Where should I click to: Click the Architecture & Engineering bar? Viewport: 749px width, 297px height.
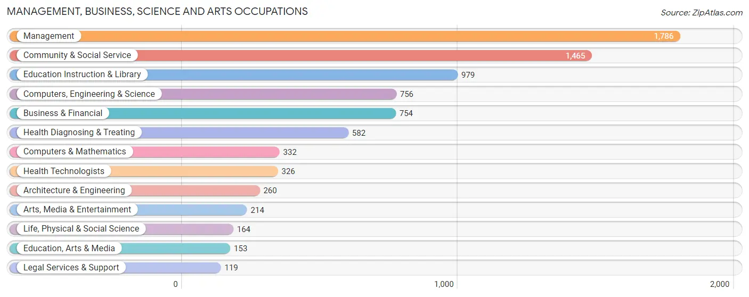134,191
